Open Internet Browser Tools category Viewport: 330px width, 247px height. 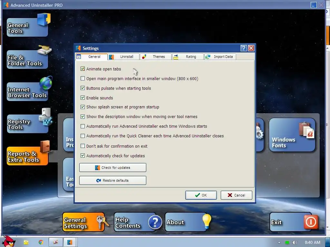click(x=27, y=92)
